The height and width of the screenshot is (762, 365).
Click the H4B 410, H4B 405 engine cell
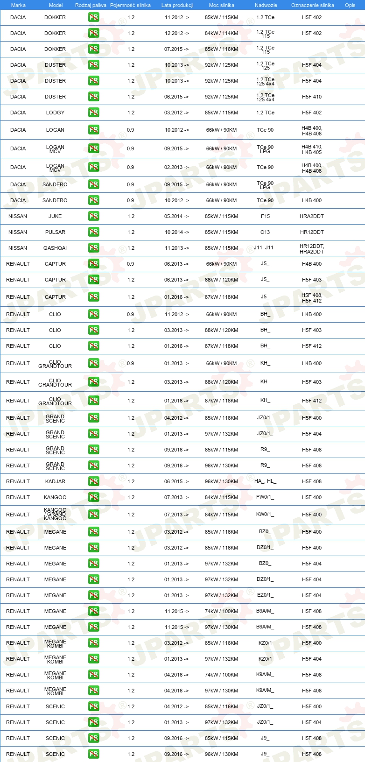coord(312,149)
